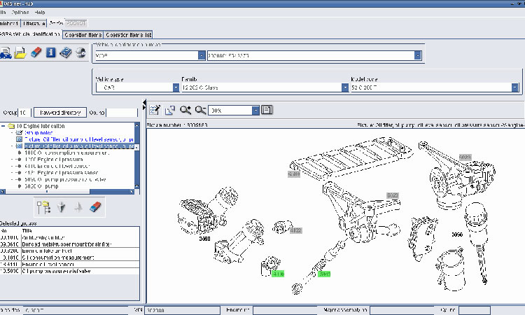The image size is (525, 315).
Task: Open the Model type dropdown
Action: pyautogui.click(x=515, y=87)
